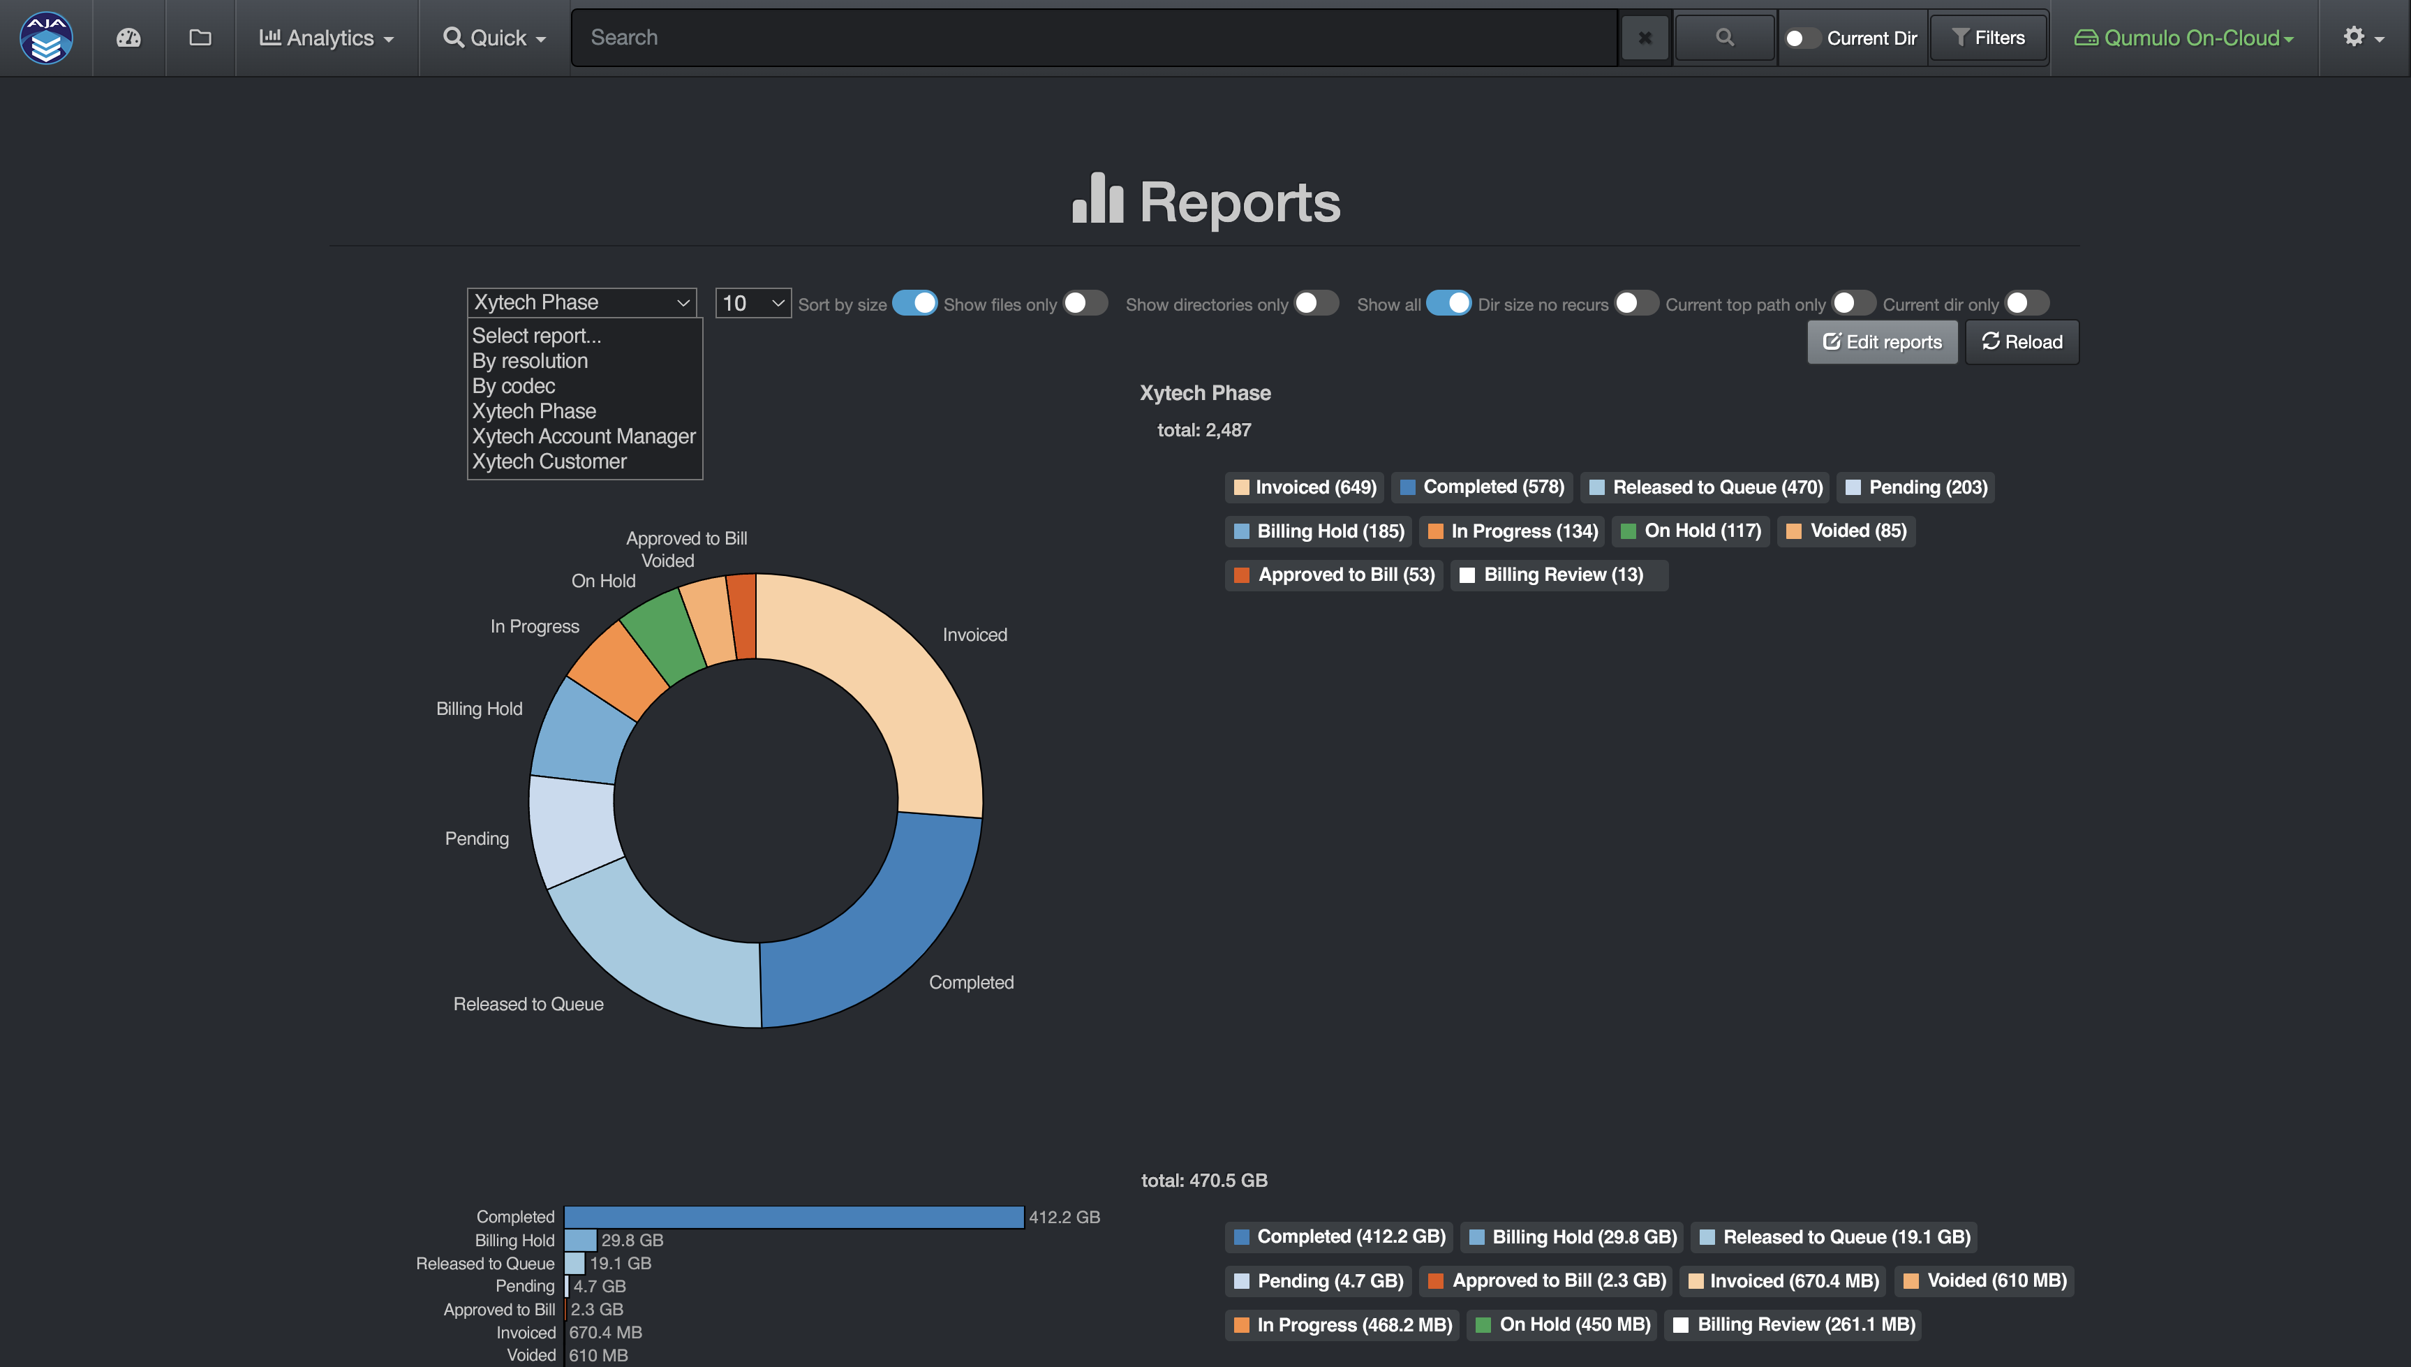The width and height of the screenshot is (2411, 1367).
Task: Disable the Sort by size toggle
Action: [914, 303]
